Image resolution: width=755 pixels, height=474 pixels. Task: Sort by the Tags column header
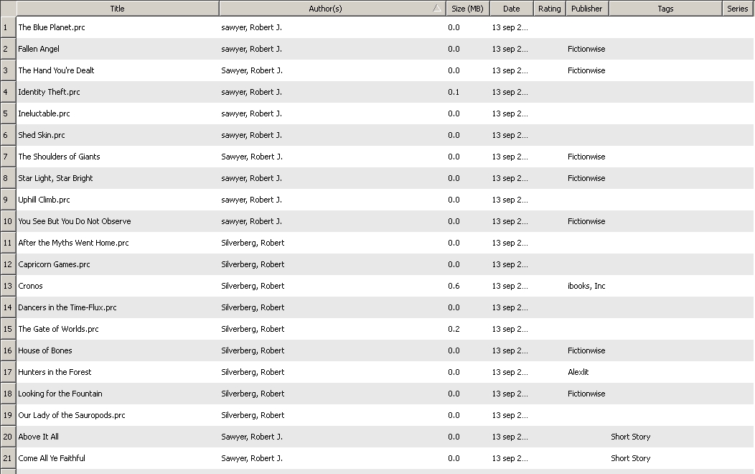pyautogui.click(x=665, y=9)
